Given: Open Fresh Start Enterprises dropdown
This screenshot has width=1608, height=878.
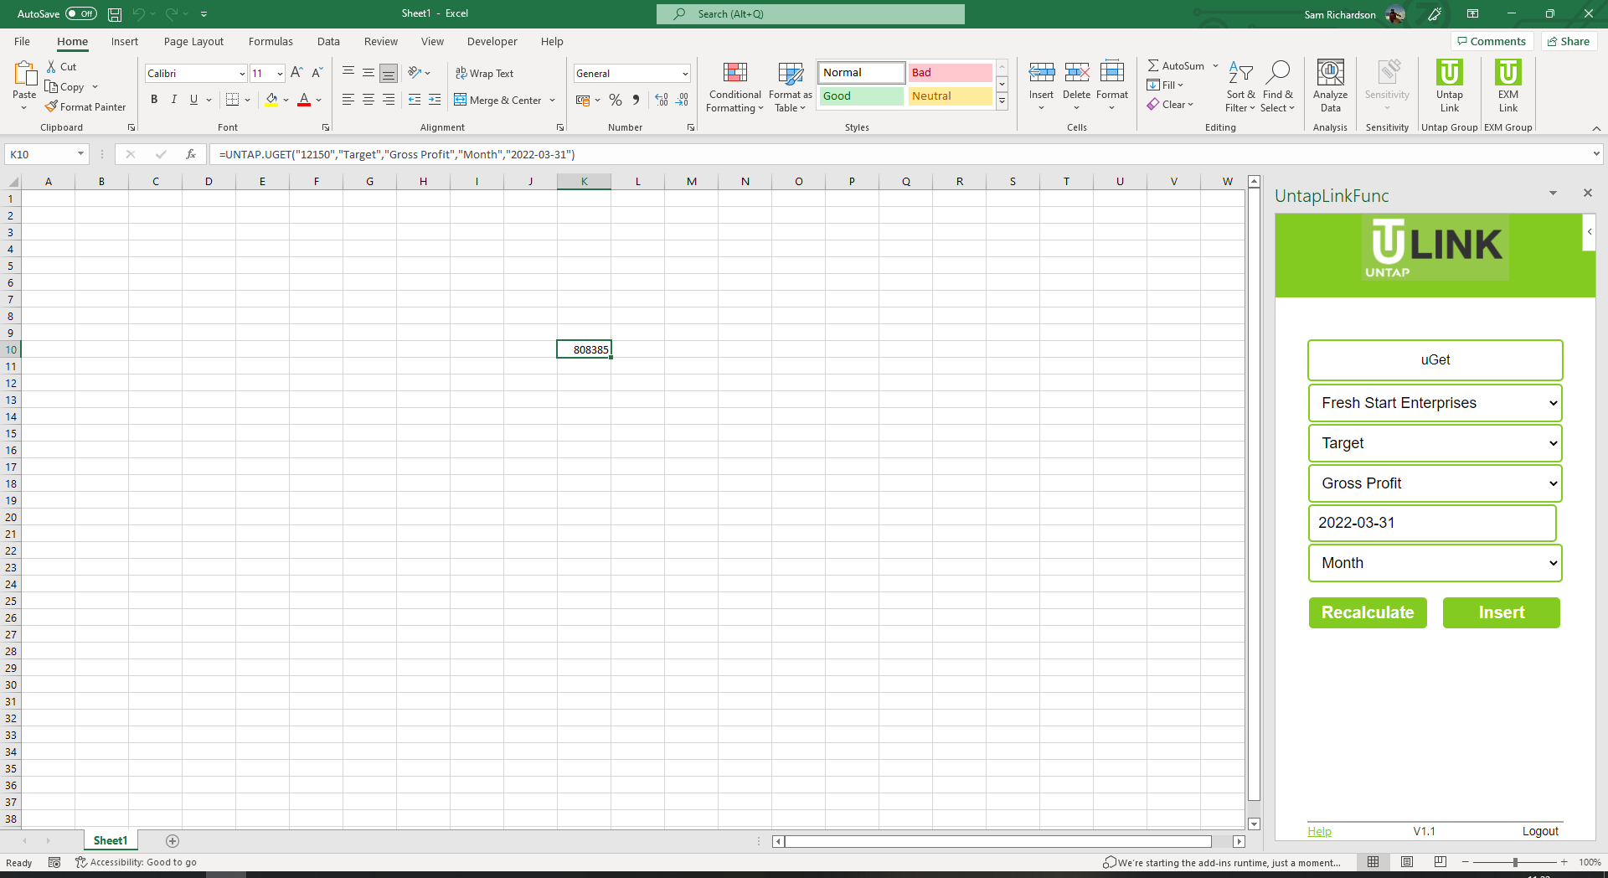Looking at the screenshot, I should pyautogui.click(x=1435, y=403).
